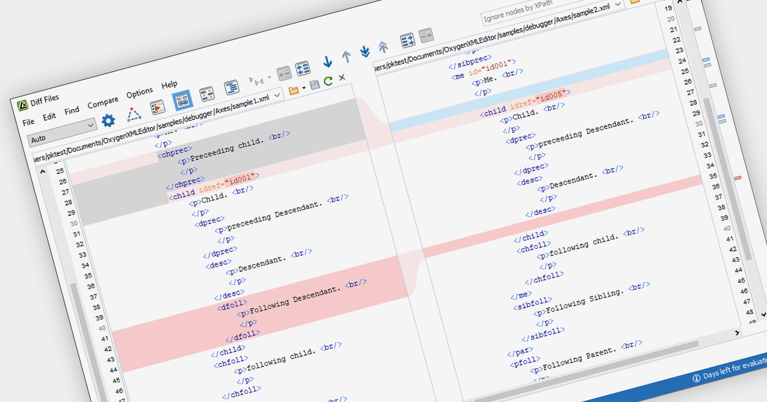Click the grayed copy change left icon
Image resolution: width=767 pixels, height=402 pixels.
click(x=283, y=73)
